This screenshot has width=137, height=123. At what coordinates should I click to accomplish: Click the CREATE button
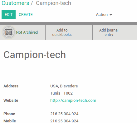26,15
